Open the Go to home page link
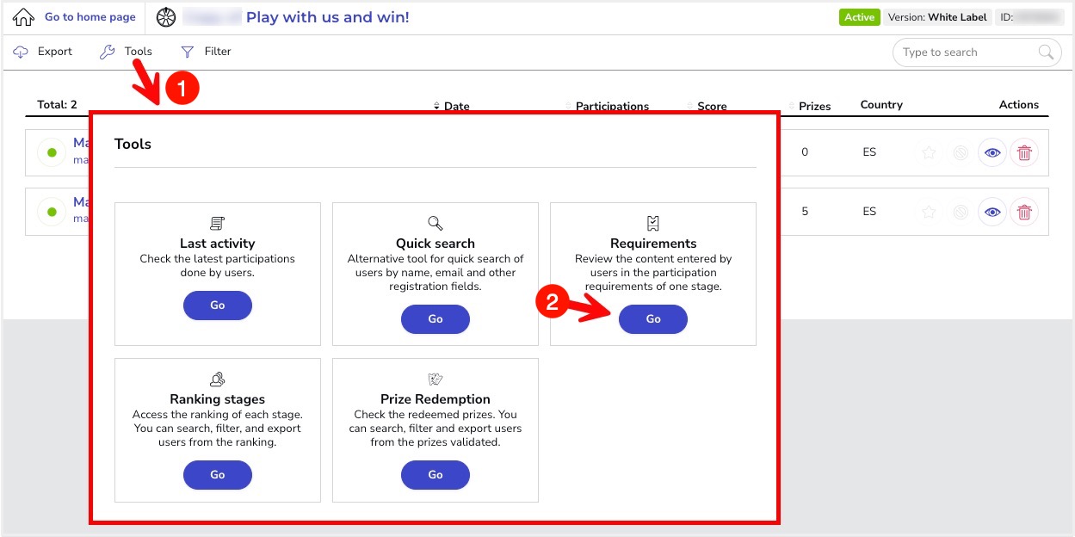1075x537 pixels. 90,17
